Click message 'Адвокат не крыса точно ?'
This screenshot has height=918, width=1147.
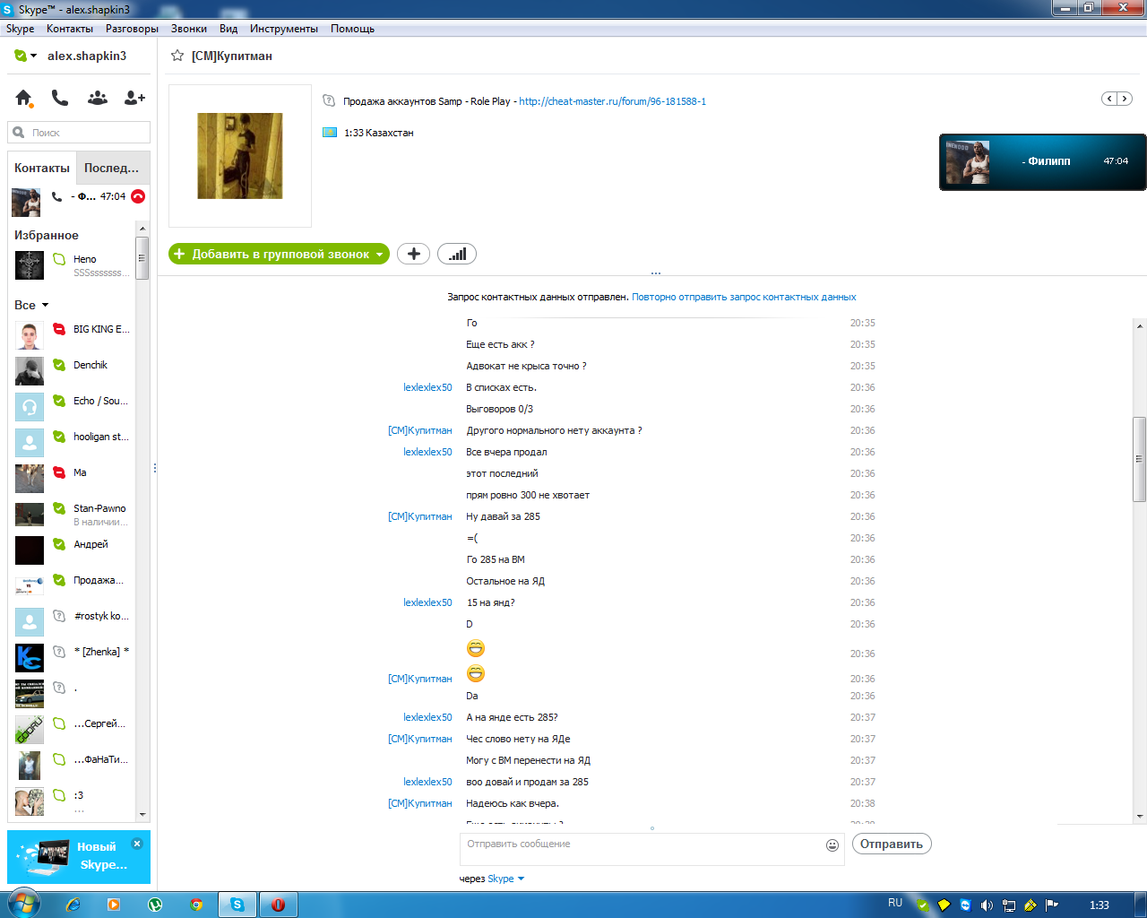[526, 366]
